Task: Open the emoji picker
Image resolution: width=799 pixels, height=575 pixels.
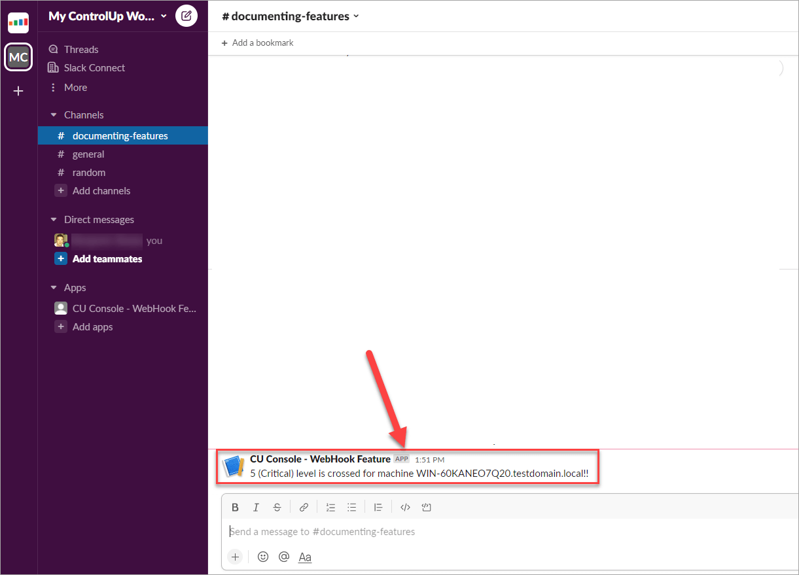Action: coord(263,557)
